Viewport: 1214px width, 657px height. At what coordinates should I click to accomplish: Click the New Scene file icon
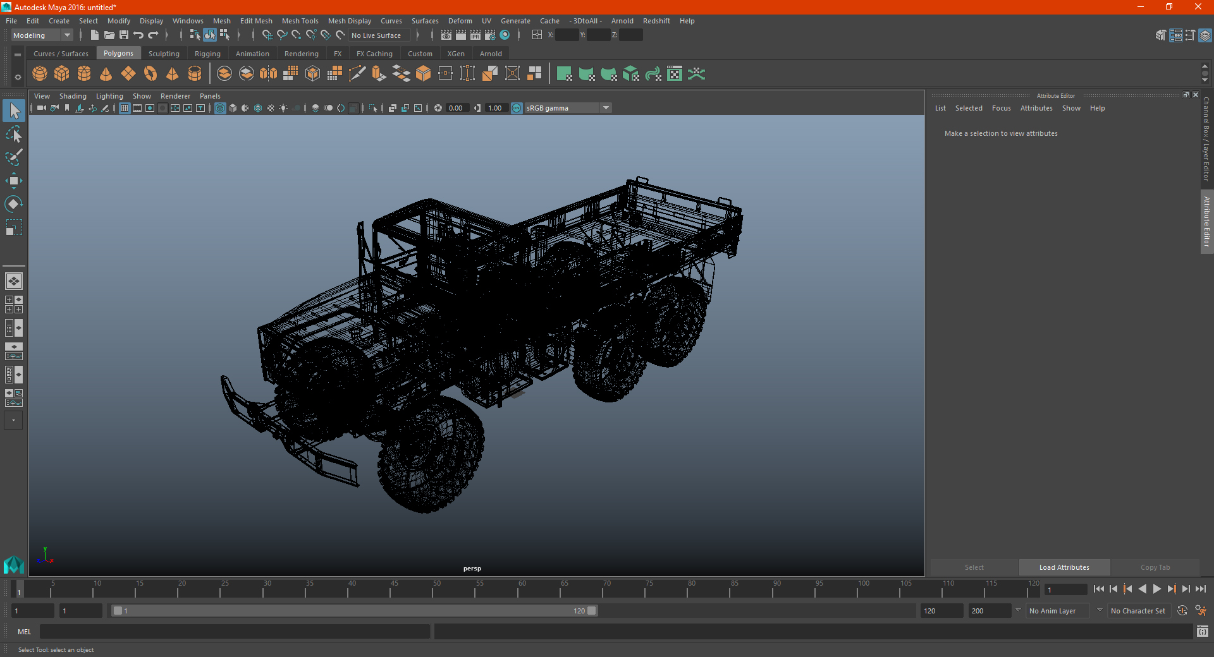pos(95,35)
